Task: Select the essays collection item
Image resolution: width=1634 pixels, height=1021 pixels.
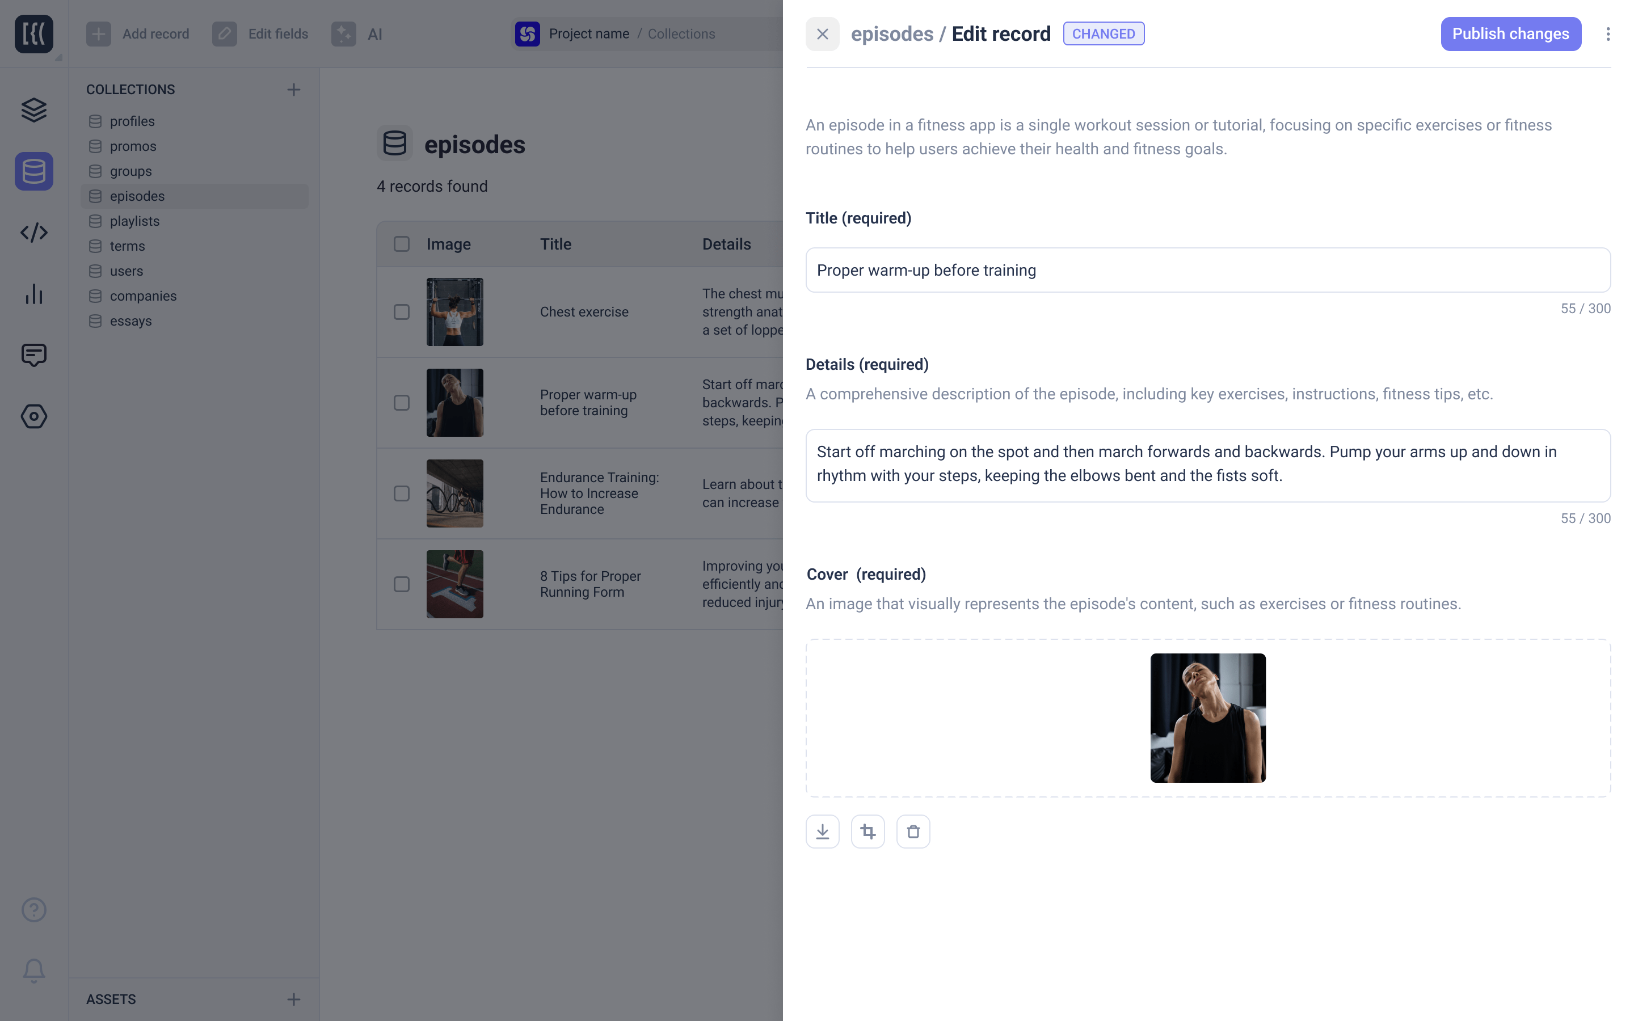Action: 128,320
